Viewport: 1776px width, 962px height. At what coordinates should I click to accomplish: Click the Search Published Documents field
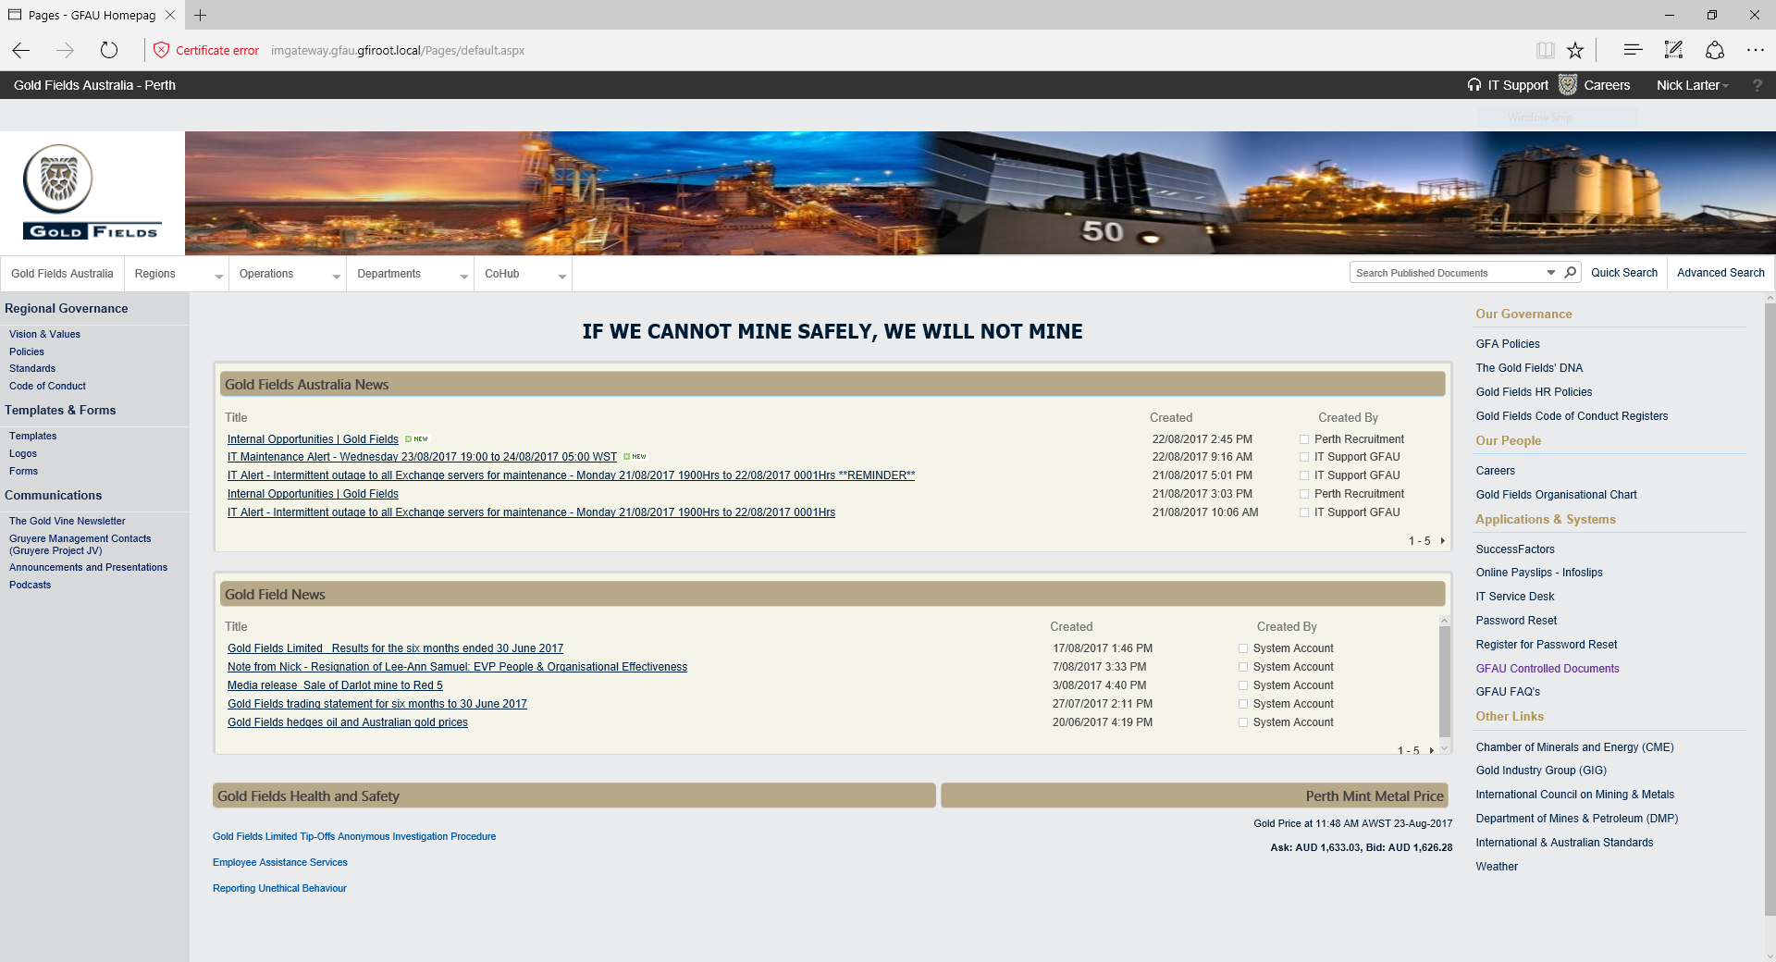[1446, 273]
